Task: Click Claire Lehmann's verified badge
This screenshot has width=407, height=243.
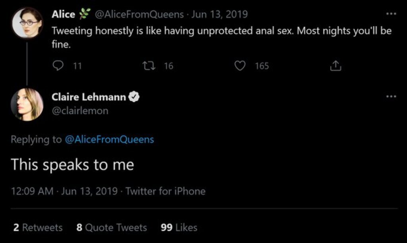Action: 135,96
